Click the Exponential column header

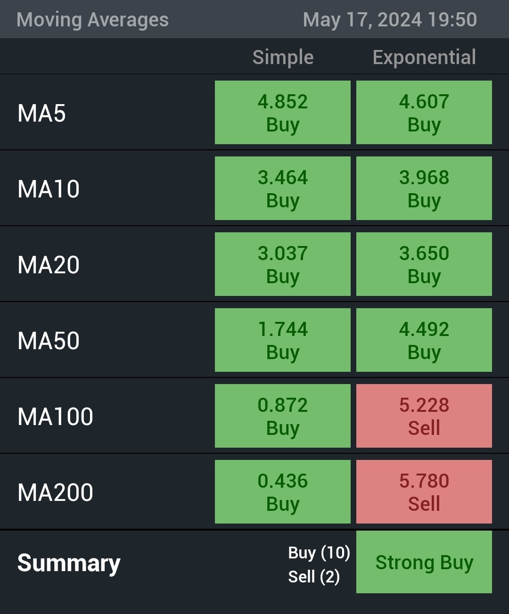(x=424, y=57)
